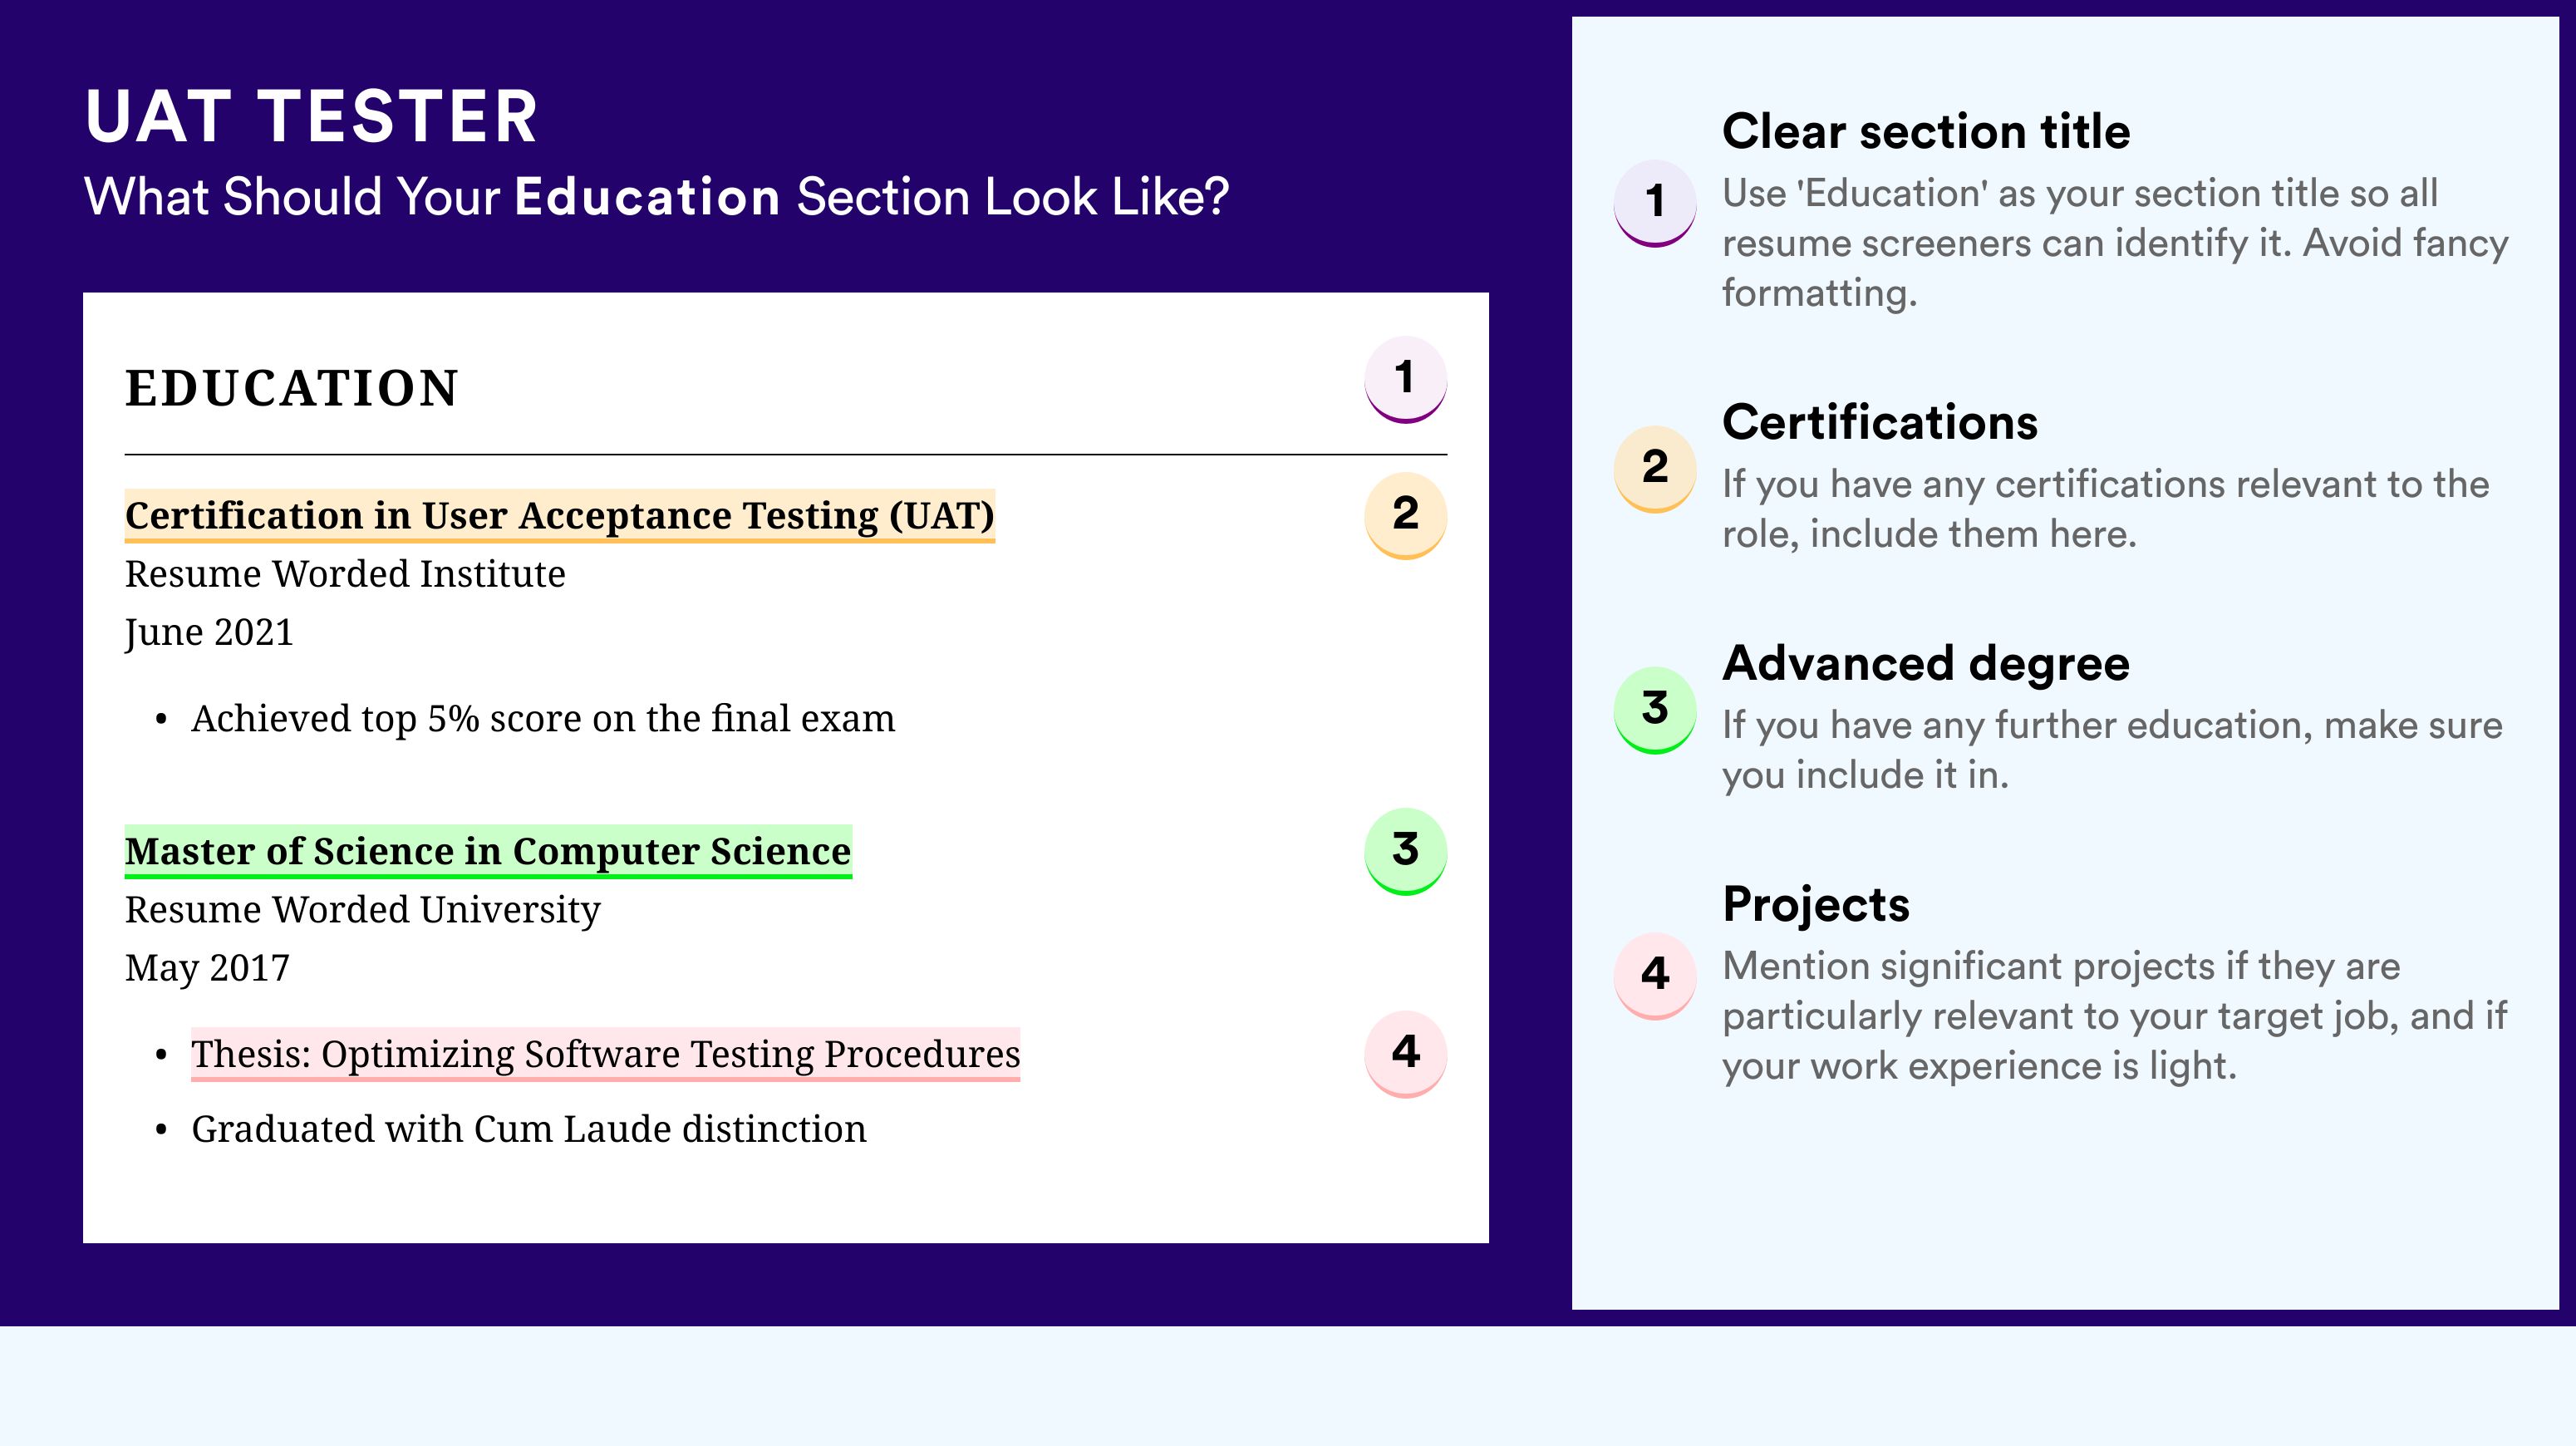The width and height of the screenshot is (2576, 1446).
Task: Click the UAT TESTER page title
Action: pyautogui.click(x=312, y=117)
